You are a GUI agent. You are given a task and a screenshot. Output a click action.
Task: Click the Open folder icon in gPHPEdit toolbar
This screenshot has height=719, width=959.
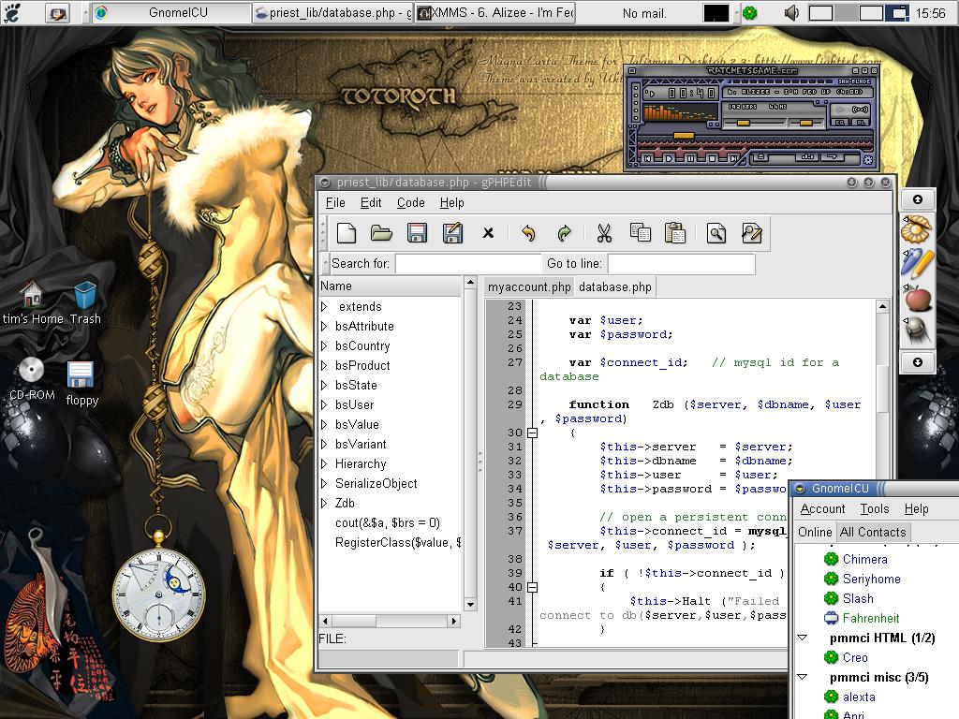click(x=381, y=233)
